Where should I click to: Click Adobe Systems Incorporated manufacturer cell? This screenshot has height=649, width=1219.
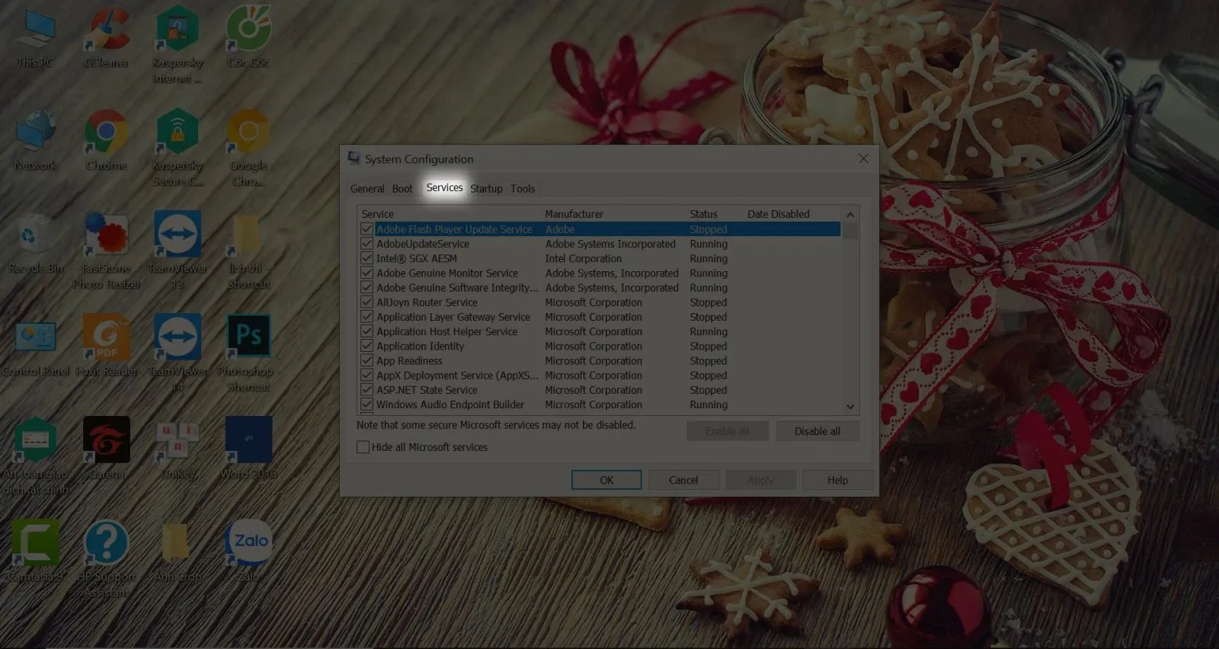coord(610,244)
